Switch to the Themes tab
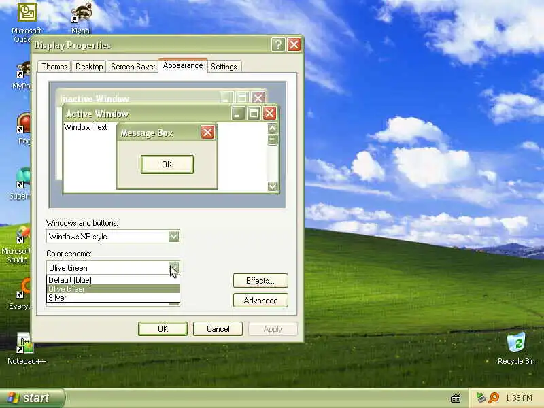Image resolution: width=544 pixels, height=408 pixels. tap(54, 66)
